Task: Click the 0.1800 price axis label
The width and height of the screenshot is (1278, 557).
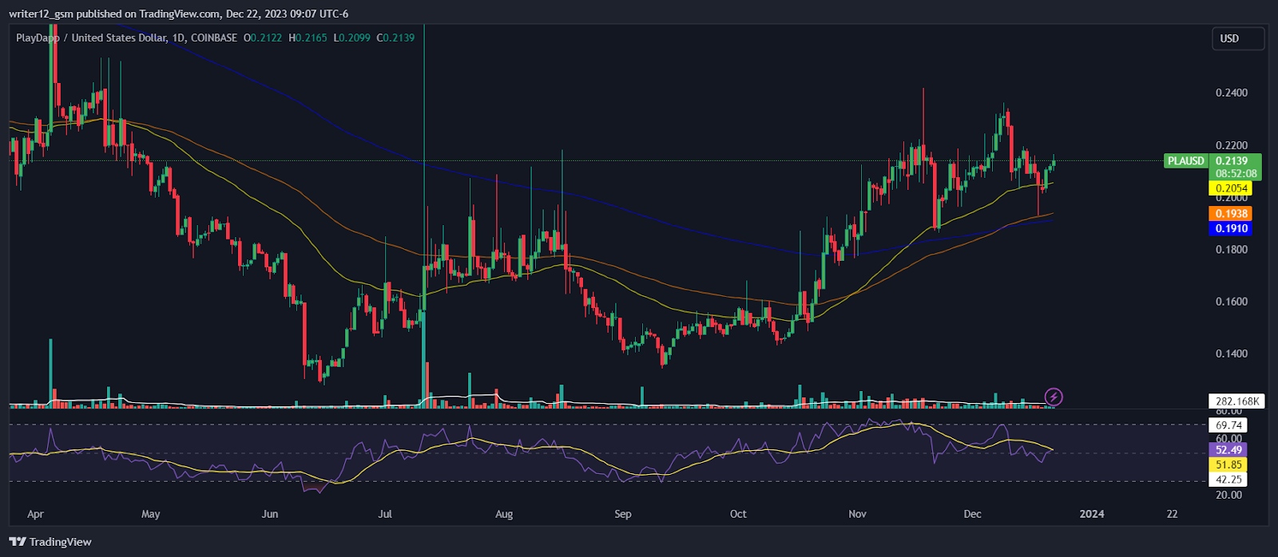Action: coord(1231,250)
